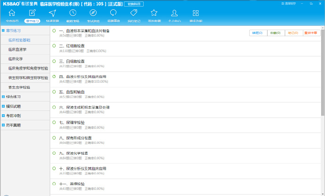Click the 重做本章 button
325x196 pixels.
click(311, 33)
